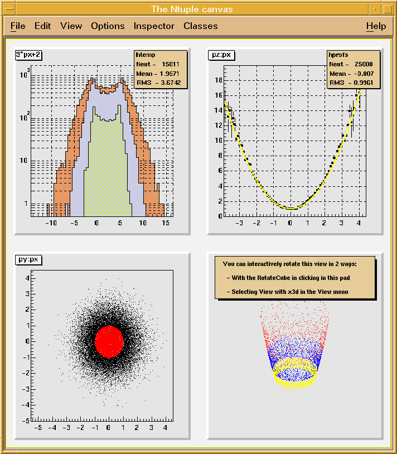397x454 pixels.
Task: Click the htemp statistics box
Action: [x=159, y=69]
